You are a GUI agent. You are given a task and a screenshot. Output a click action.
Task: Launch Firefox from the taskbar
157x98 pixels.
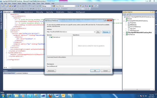tap(50, 96)
